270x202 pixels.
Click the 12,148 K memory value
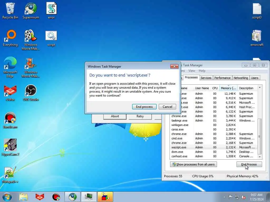[x=230, y=94]
